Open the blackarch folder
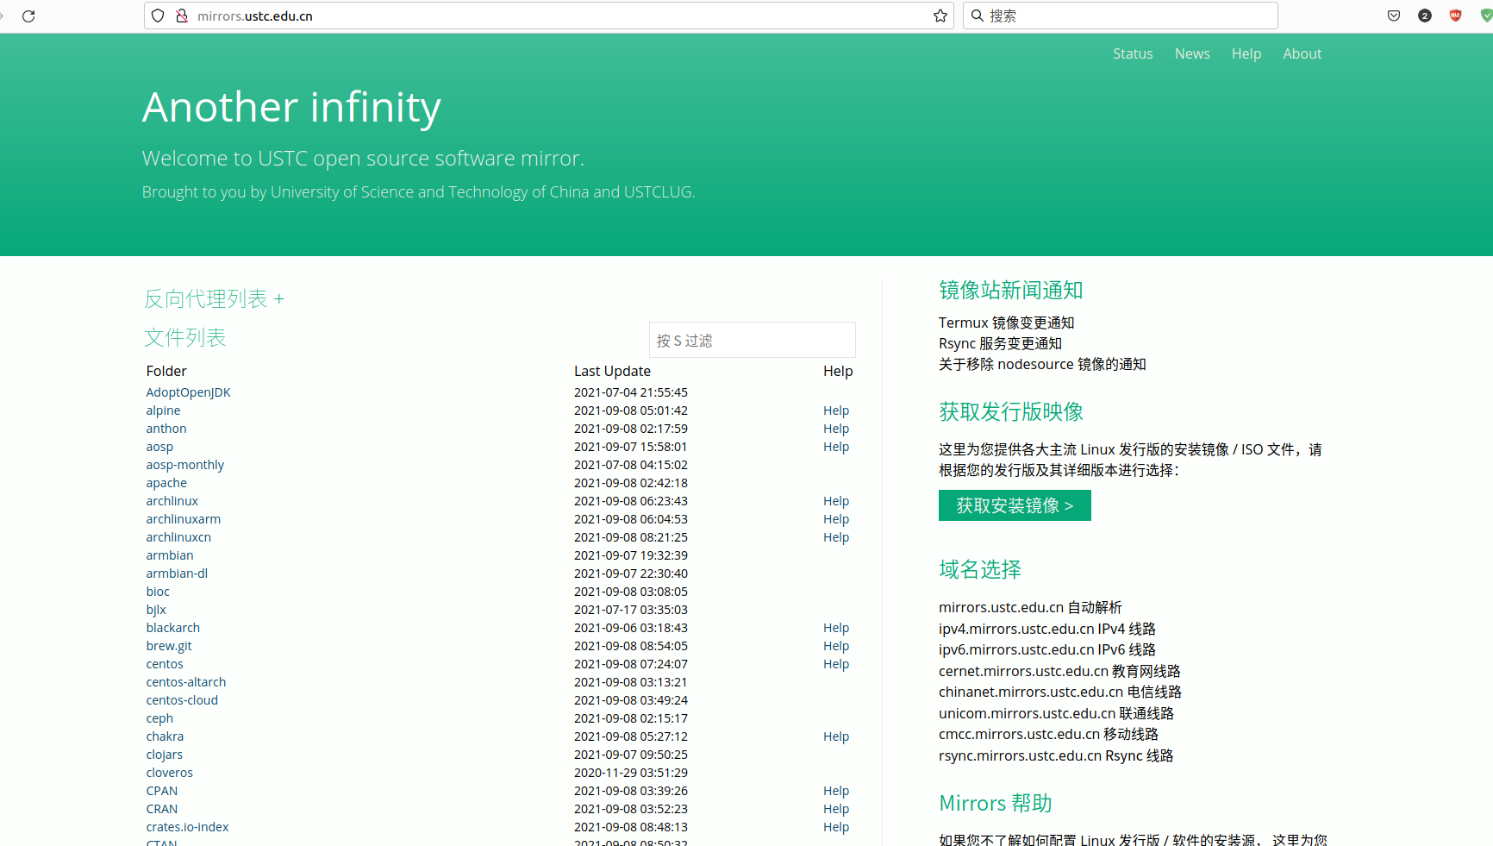1493x846 pixels. 172,628
